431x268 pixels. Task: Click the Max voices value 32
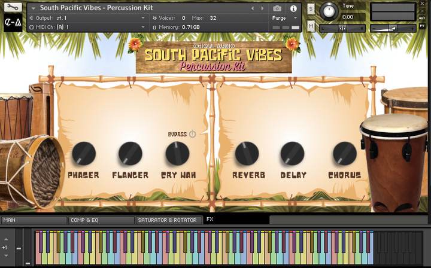213,18
